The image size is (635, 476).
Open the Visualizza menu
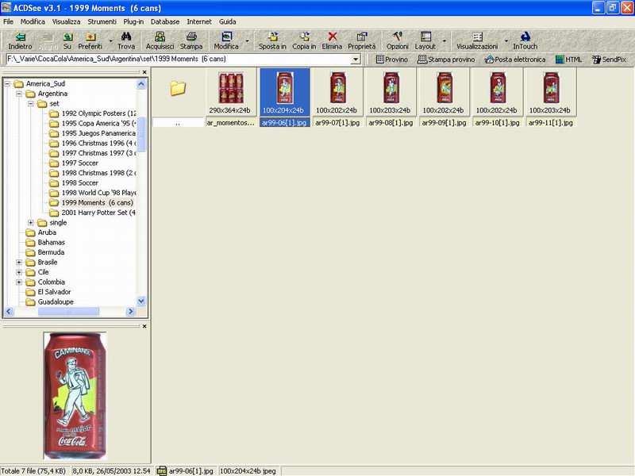pyautogui.click(x=66, y=21)
